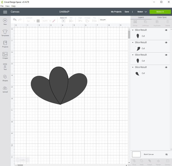Collapse the third Slice Result group
This screenshot has height=166, width=172.
tap(133, 55)
